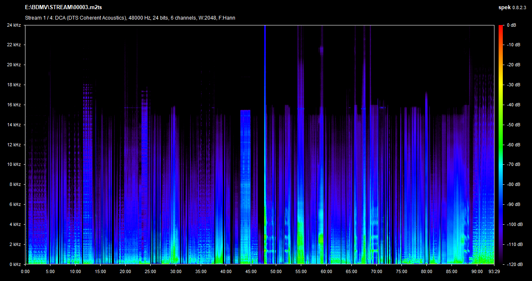Click the 60:00 time axis marker
The height and width of the screenshot is (281, 532).
pos(326,271)
